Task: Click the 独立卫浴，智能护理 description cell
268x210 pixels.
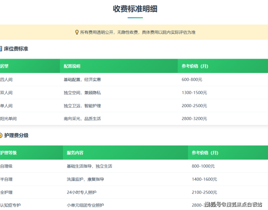Action: click(82, 106)
